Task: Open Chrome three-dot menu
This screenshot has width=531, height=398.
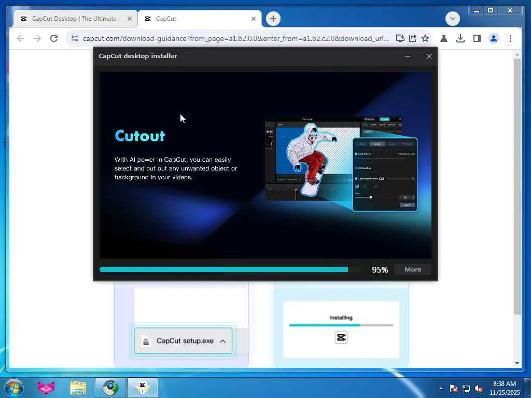Action: point(510,38)
